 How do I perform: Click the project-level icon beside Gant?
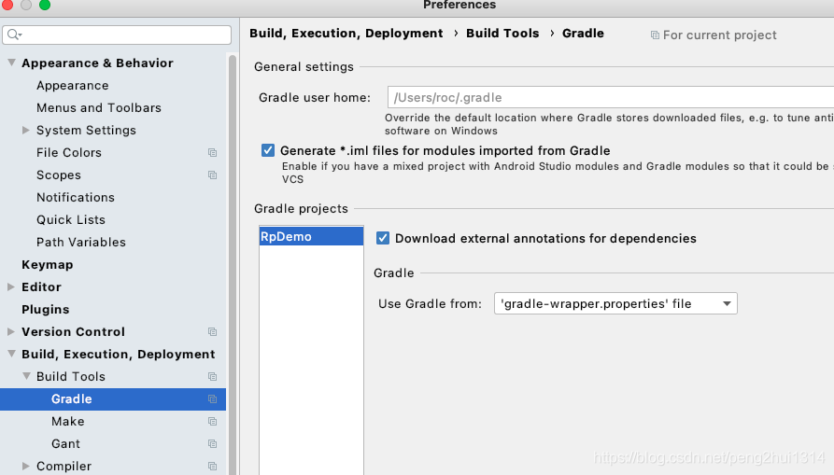pyautogui.click(x=212, y=443)
